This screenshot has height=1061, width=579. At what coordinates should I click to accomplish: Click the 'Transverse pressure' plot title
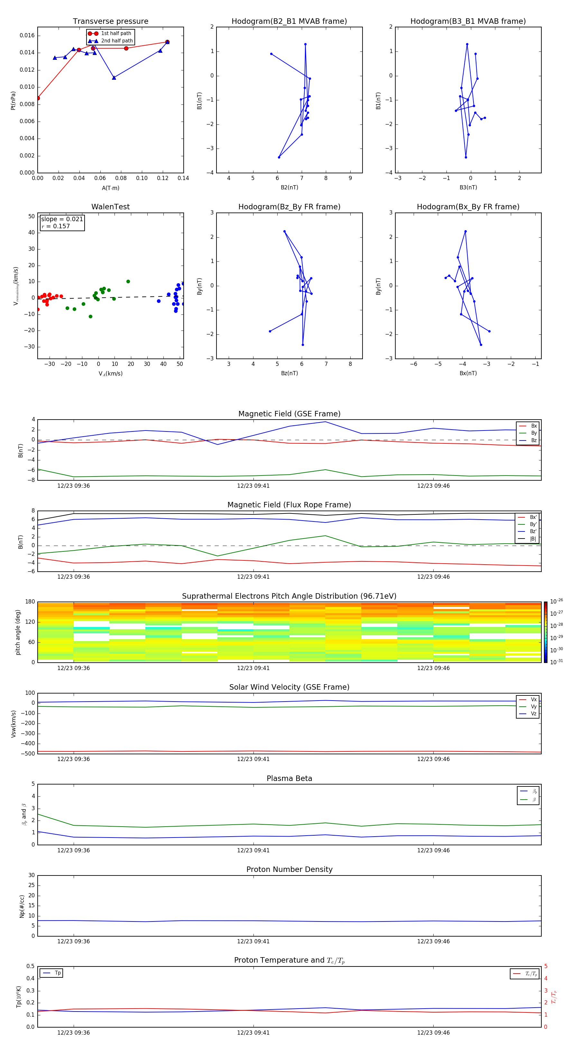pyautogui.click(x=110, y=22)
